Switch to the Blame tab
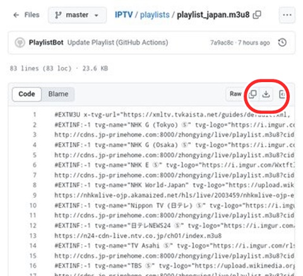303x276 pixels. (58, 94)
